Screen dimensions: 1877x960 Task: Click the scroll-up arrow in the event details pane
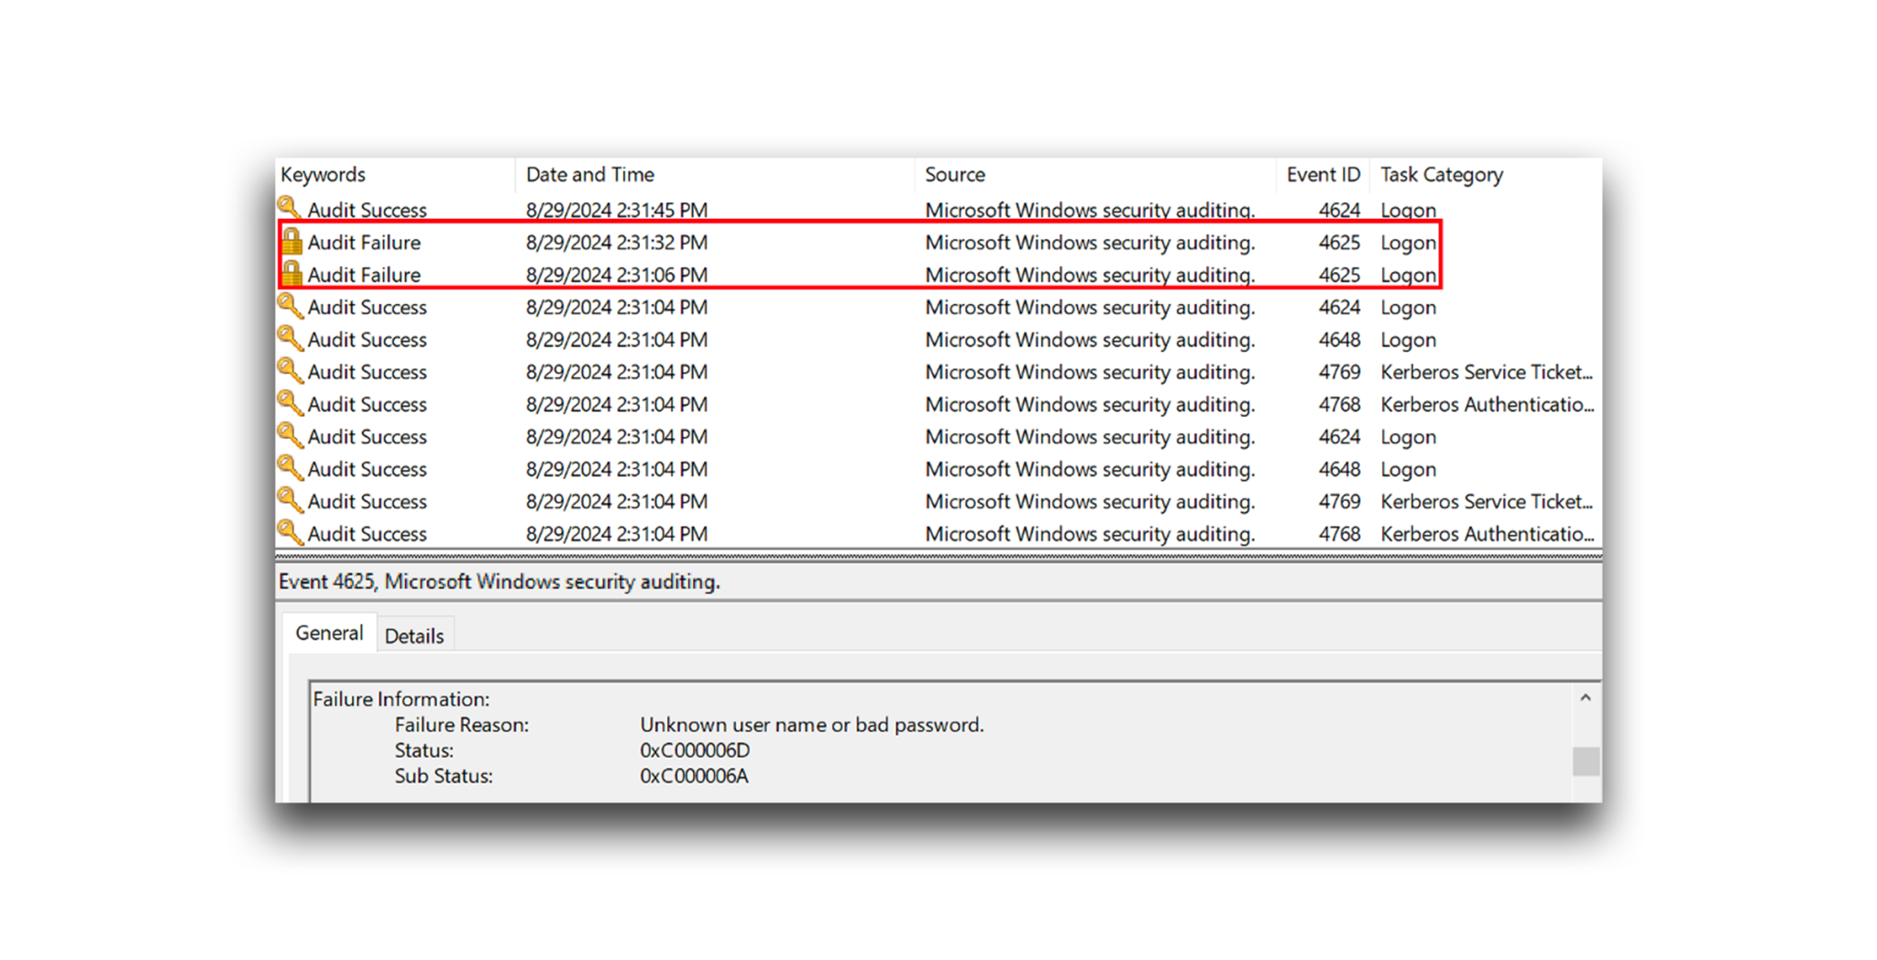pos(1585,698)
